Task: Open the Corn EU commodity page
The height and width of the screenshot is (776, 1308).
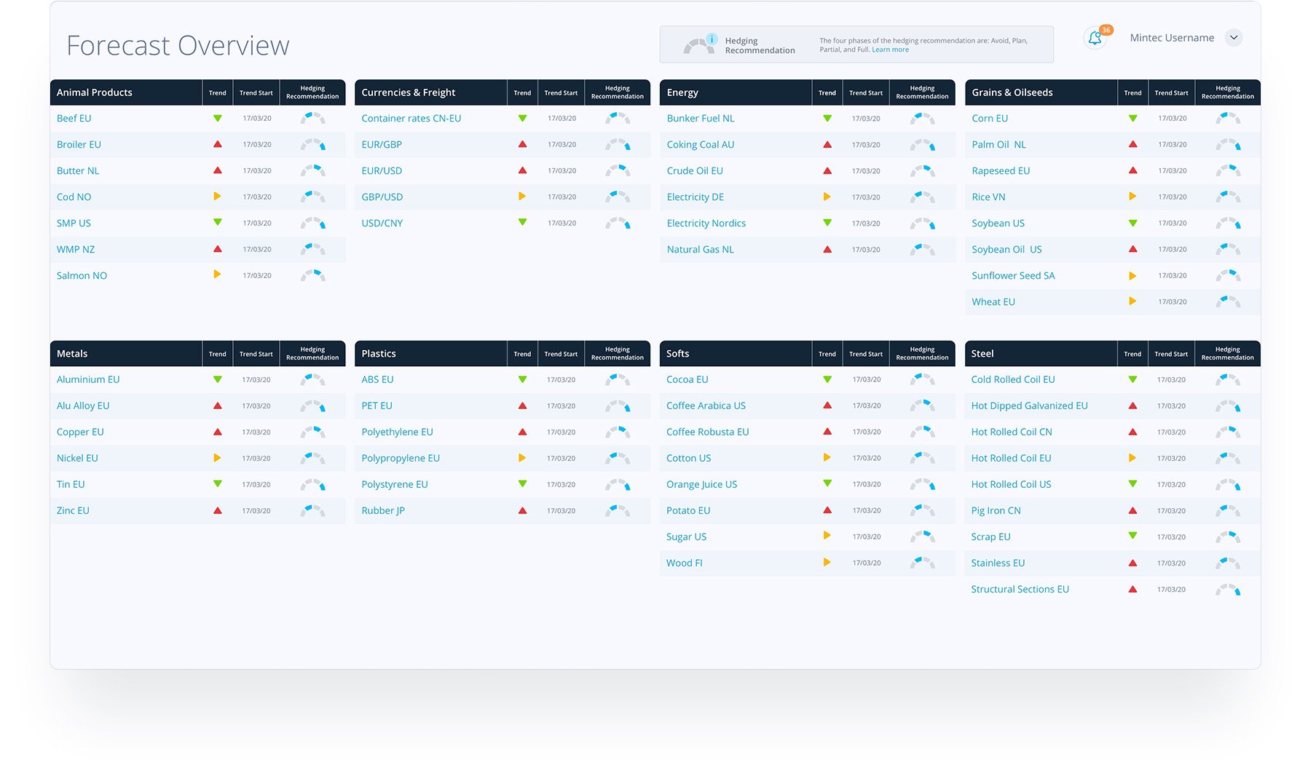Action: pyautogui.click(x=989, y=118)
